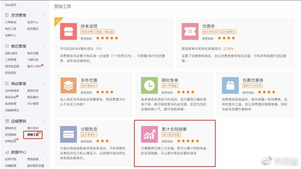Open 评价管理 in the sidebar
Viewport: 301px width, 169px height.
coord(33,104)
